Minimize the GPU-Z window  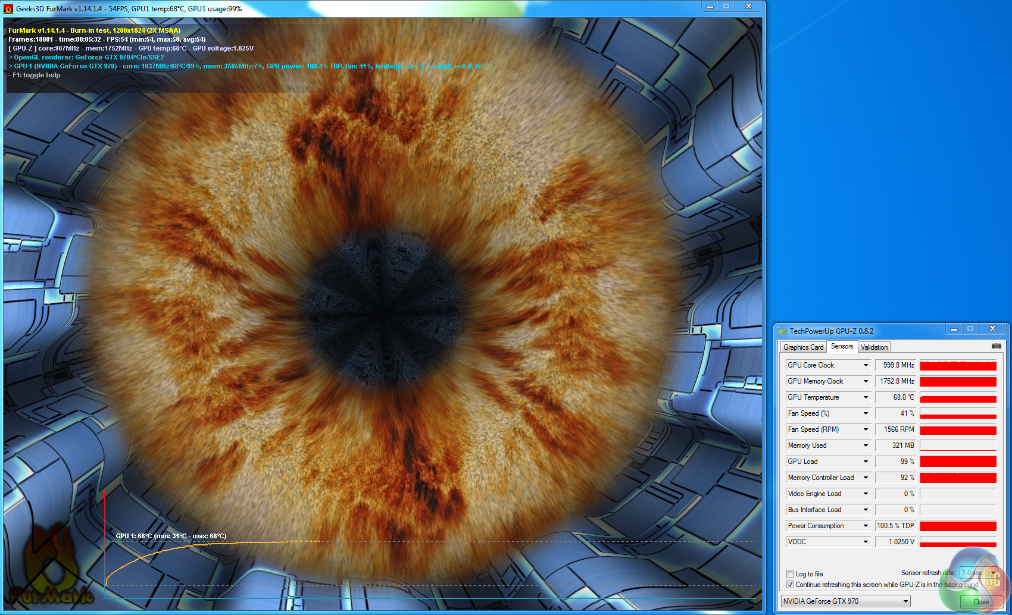(x=954, y=329)
